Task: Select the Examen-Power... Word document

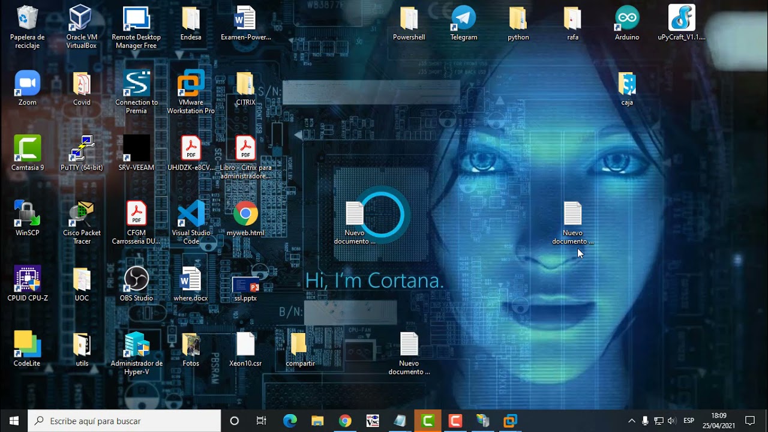Action: pyautogui.click(x=245, y=24)
